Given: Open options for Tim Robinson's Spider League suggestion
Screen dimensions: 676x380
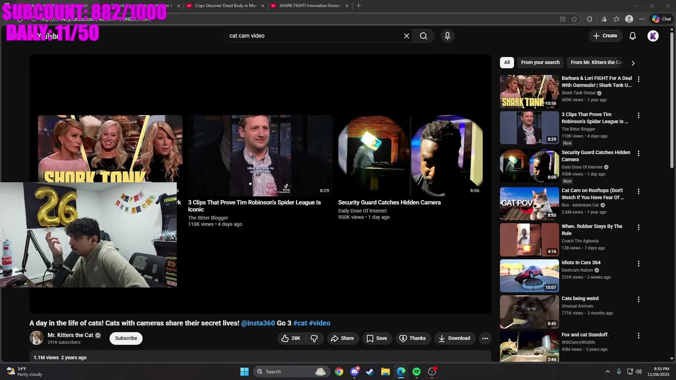Looking at the screenshot, I should tap(639, 115).
